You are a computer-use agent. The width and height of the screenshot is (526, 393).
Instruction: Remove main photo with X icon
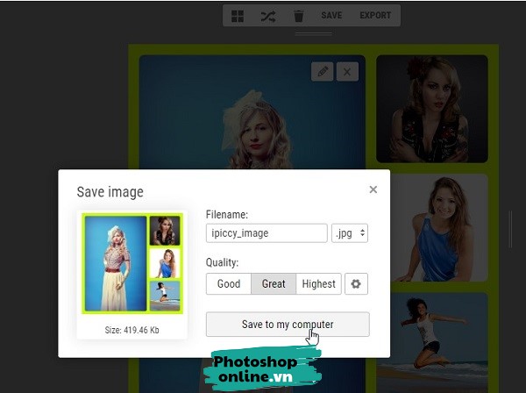pyautogui.click(x=347, y=72)
